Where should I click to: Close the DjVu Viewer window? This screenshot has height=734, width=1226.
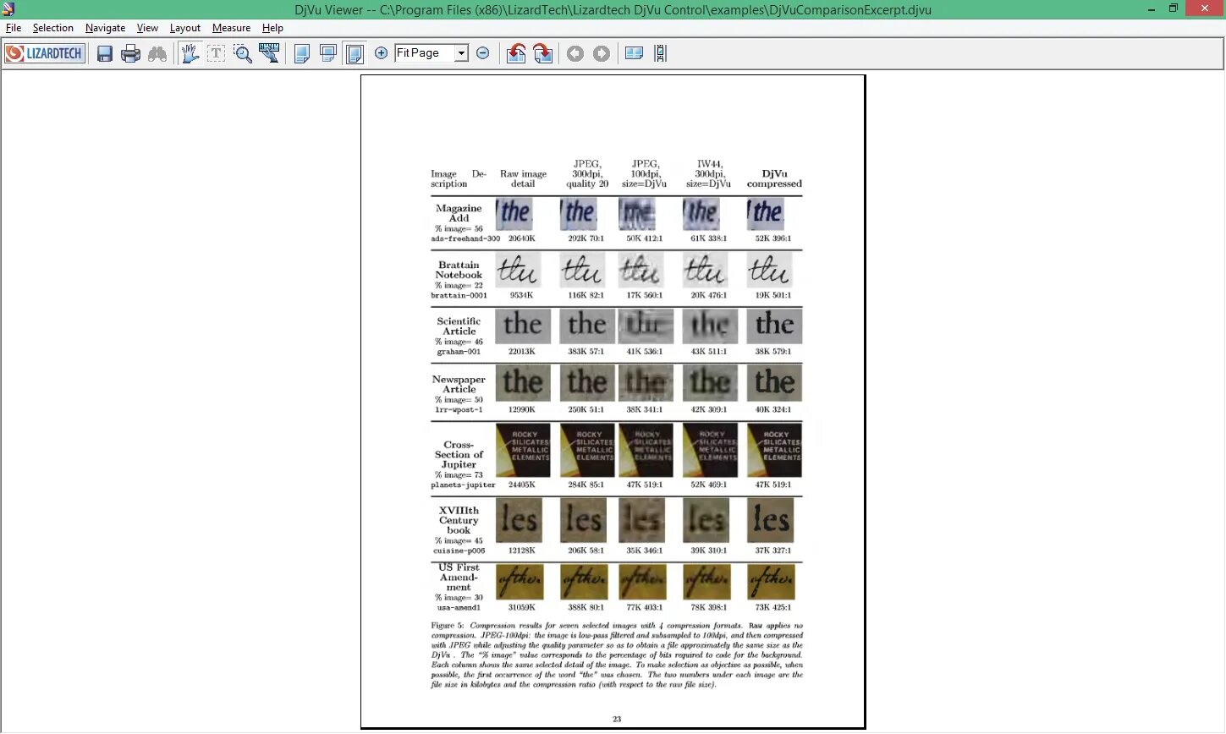[x=1205, y=8]
